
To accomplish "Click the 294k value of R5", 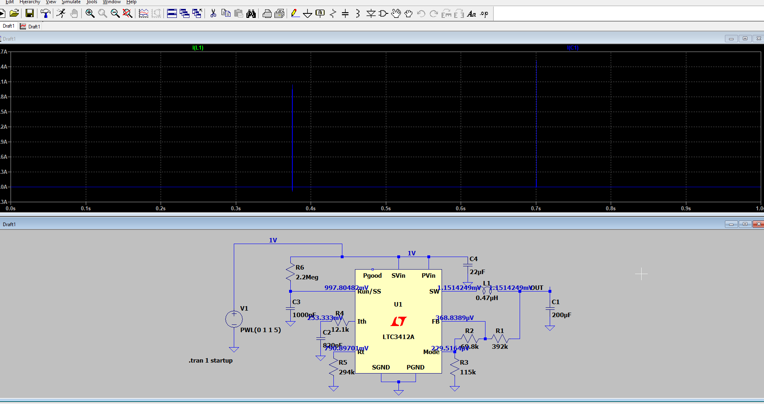I will [x=346, y=372].
